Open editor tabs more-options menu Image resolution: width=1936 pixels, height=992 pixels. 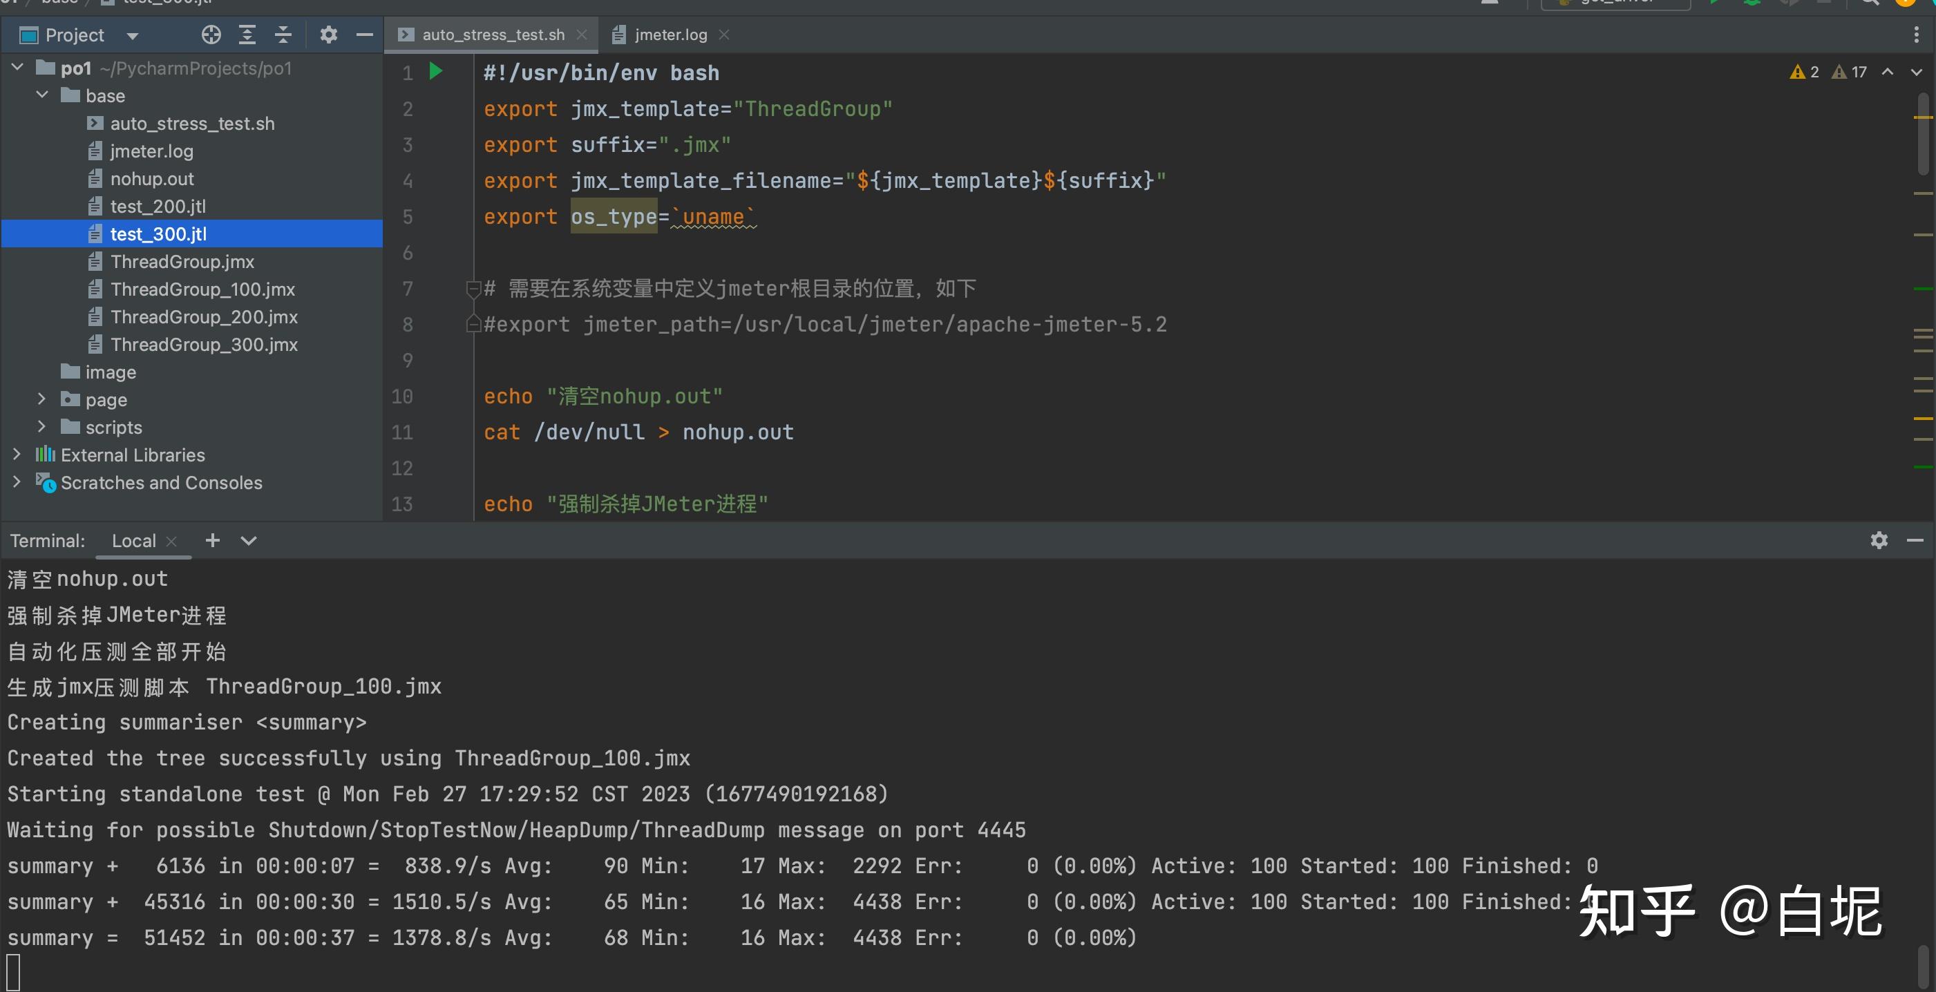[x=1916, y=35]
